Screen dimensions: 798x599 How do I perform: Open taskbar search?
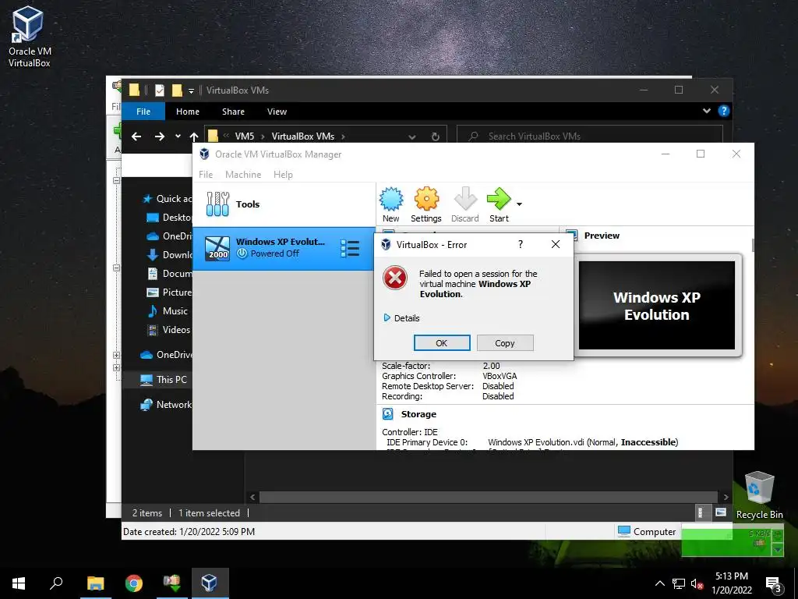point(56,583)
